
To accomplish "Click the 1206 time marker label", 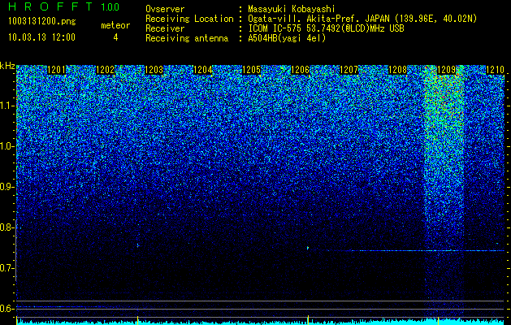I will click(300, 70).
